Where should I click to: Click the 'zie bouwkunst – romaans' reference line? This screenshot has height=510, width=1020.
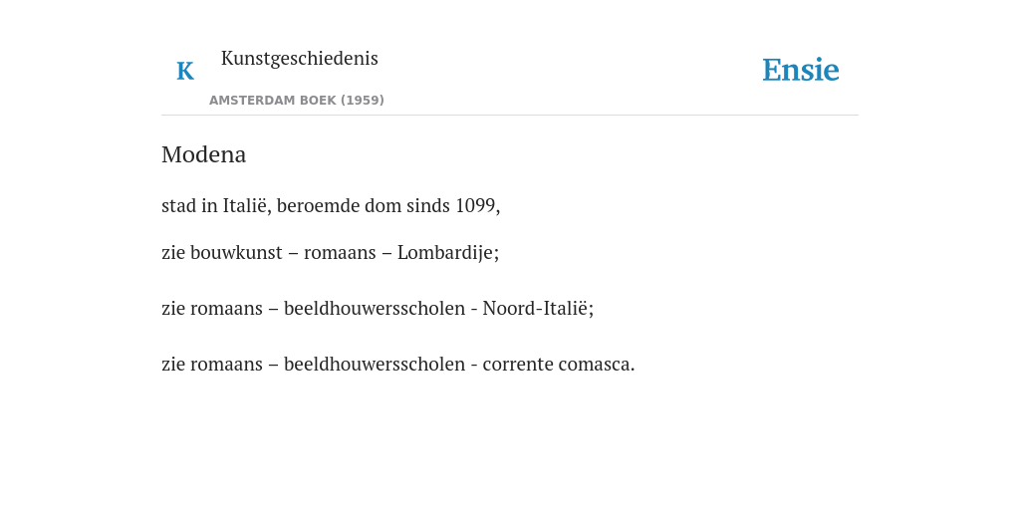tap(330, 252)
